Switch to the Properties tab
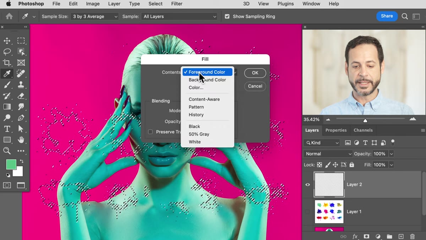Image resolution: width=426 pixels, height=240 pixels. point(336,130)
